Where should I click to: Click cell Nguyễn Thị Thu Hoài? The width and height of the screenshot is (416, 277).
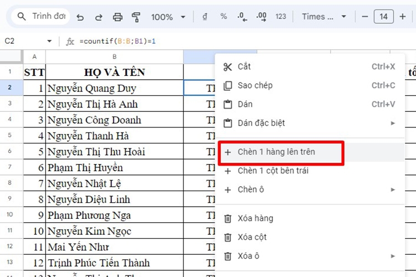[114, 151]
